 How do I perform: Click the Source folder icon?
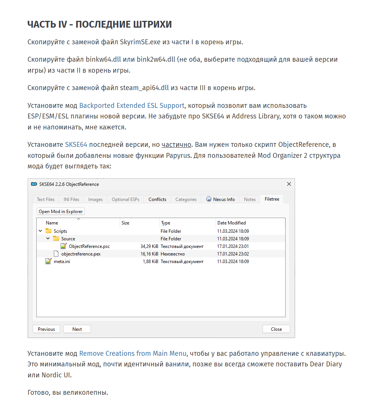pyautogui.click(x=56, y=238)
